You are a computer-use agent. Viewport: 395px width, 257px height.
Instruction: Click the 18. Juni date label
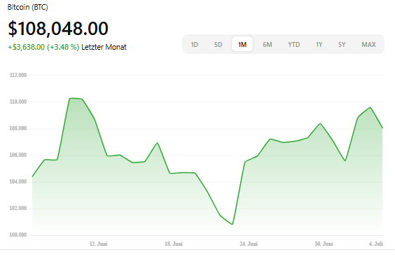174,244
